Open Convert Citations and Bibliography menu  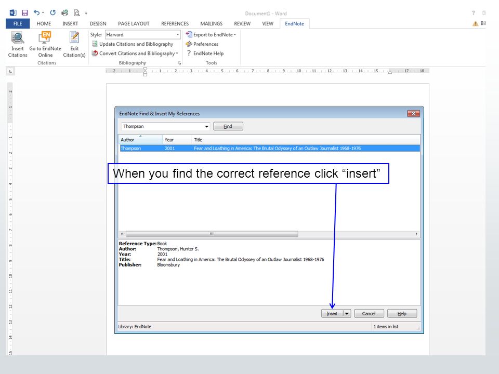(135, 54)
